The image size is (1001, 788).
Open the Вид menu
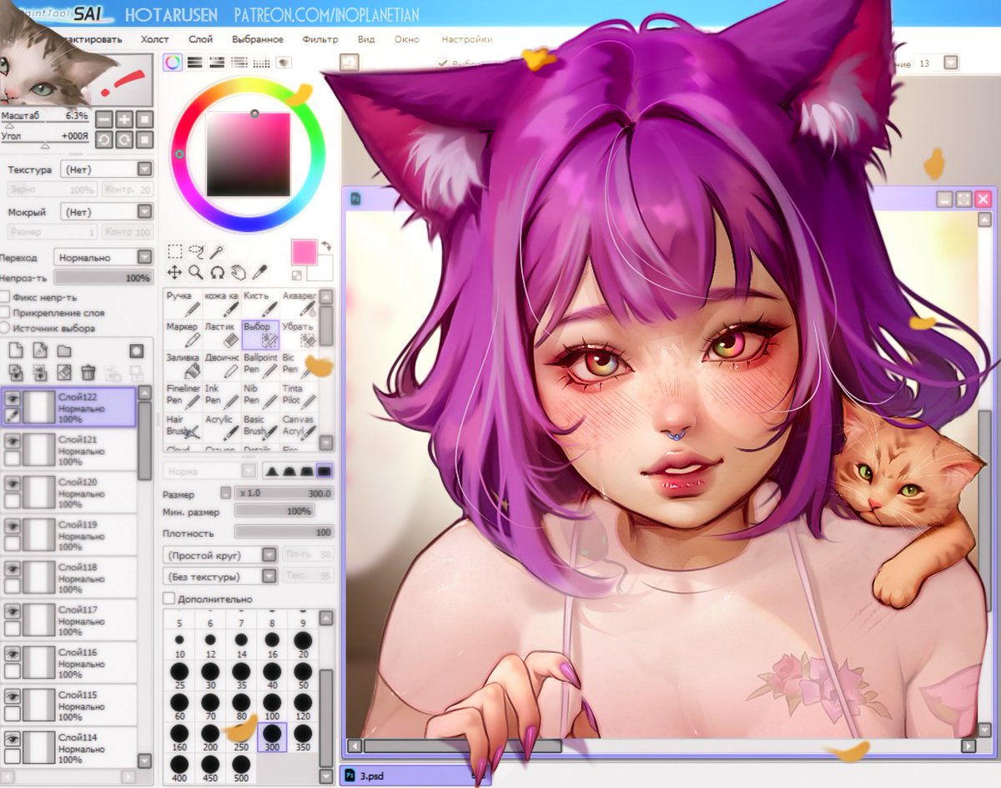(x=366, y=39)
